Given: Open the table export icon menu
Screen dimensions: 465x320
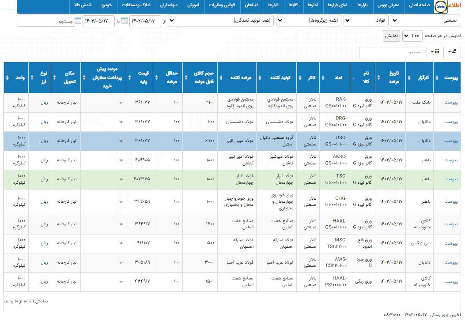Looking at the screenshot, I should (x=452, y=52).
